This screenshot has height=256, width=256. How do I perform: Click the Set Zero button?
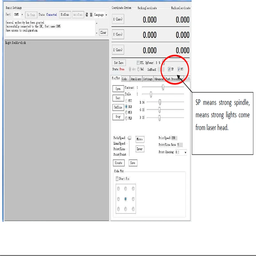click(x=119, y=63)
